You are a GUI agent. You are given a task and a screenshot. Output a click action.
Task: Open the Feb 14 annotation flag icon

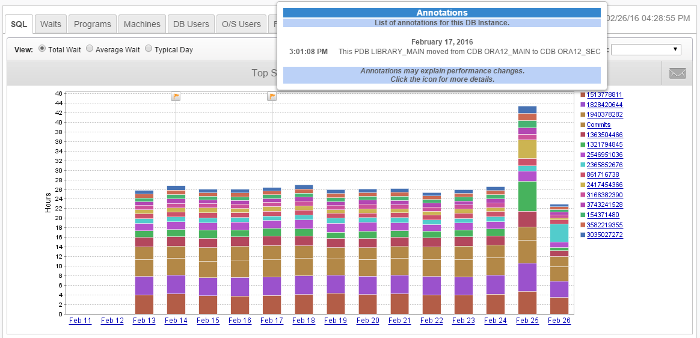176,96
